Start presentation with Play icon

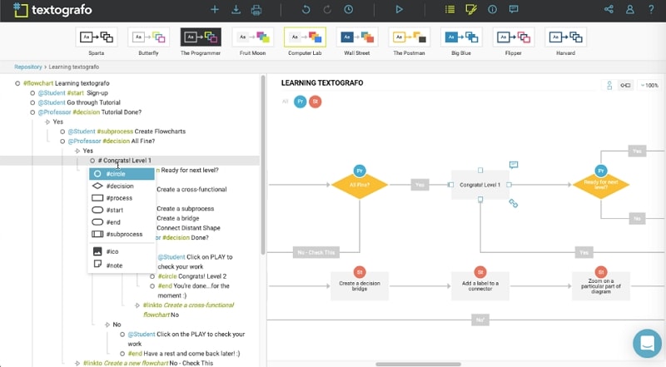click(x=399, y=9)
